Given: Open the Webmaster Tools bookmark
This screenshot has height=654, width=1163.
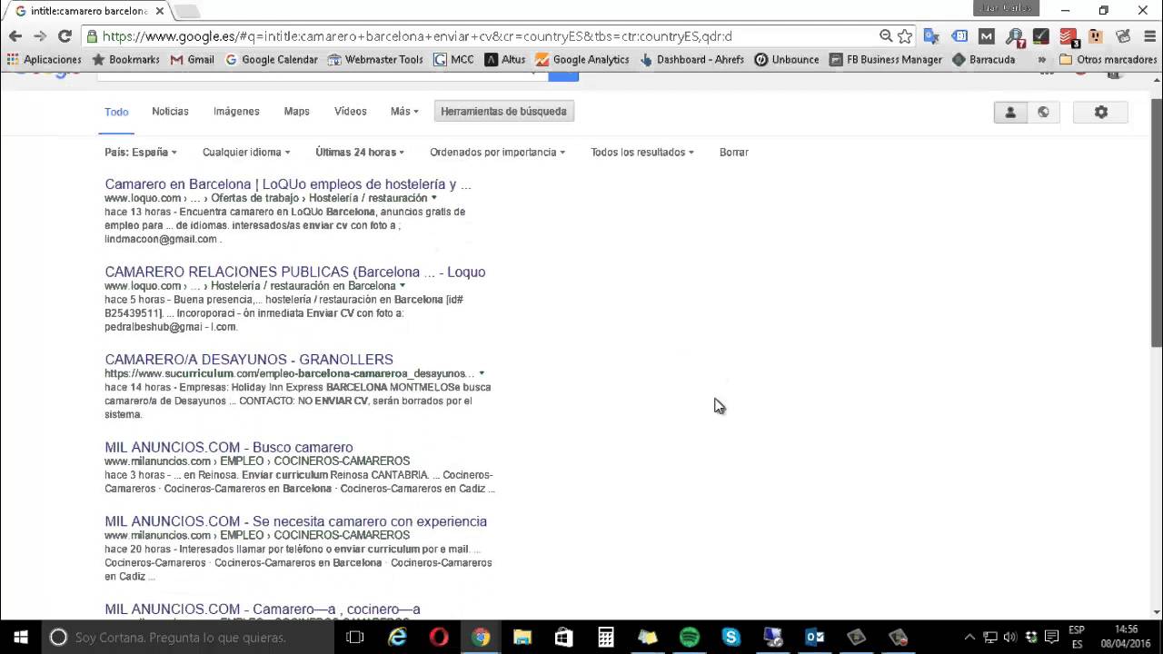Looking at the screenshot, I should pos(375,60).
